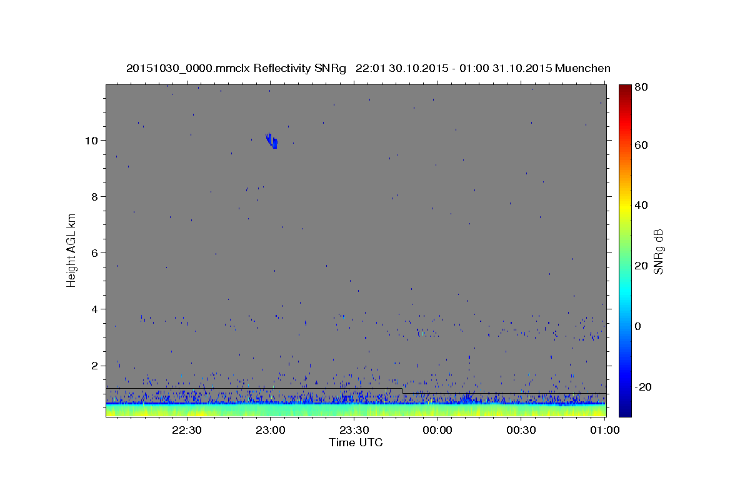Click the height tick label 2
750x500 pixels.
[94, 365]
